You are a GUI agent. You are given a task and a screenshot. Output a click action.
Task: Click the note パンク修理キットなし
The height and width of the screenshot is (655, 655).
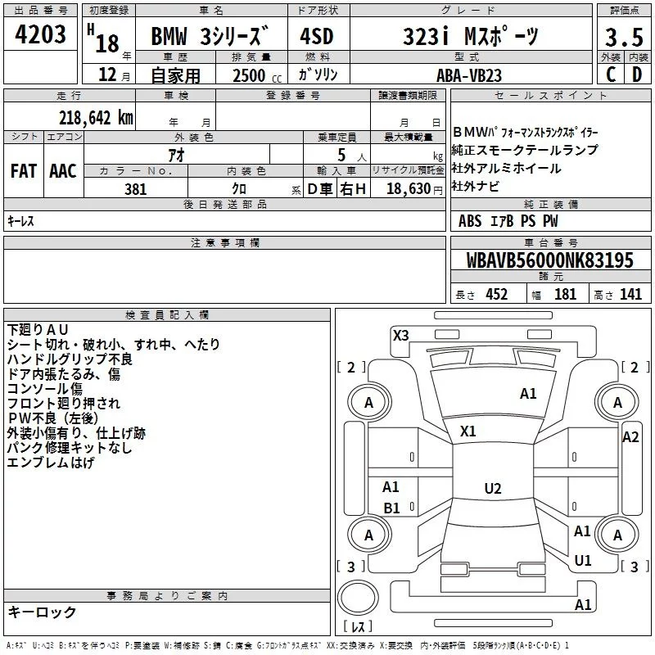tap(70, 448)
